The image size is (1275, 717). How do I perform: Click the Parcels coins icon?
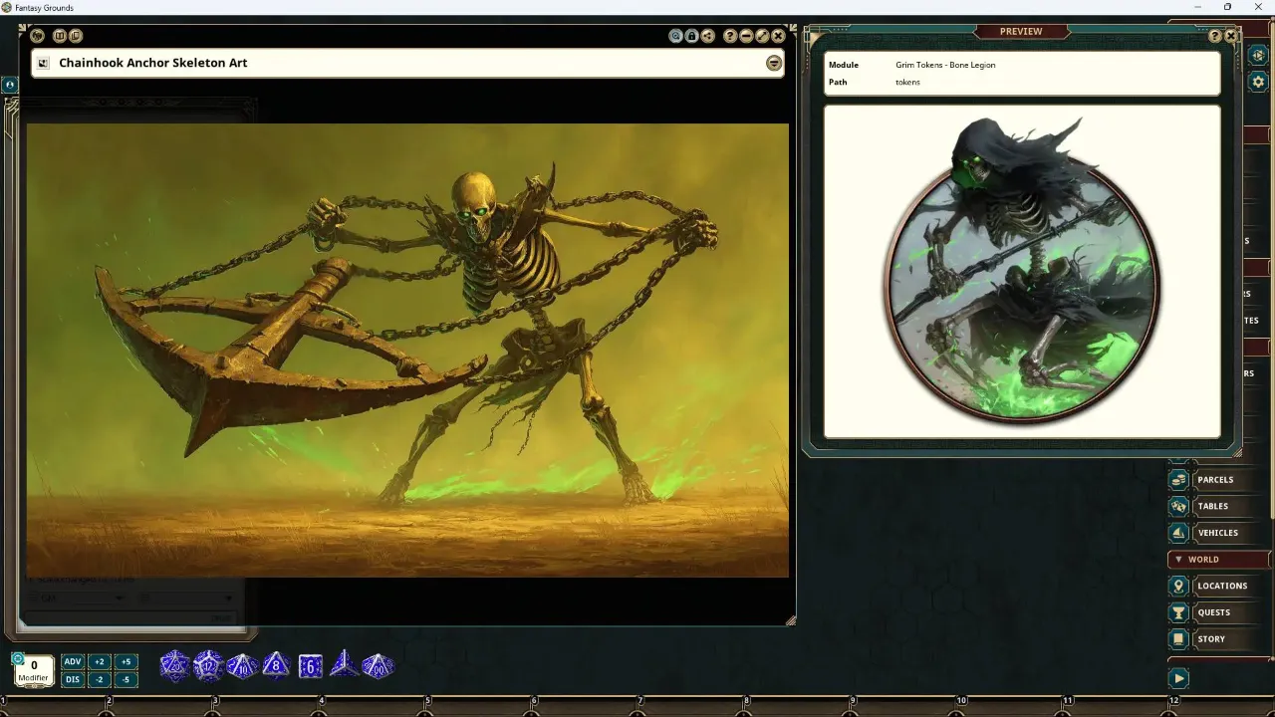(1178, 480)
